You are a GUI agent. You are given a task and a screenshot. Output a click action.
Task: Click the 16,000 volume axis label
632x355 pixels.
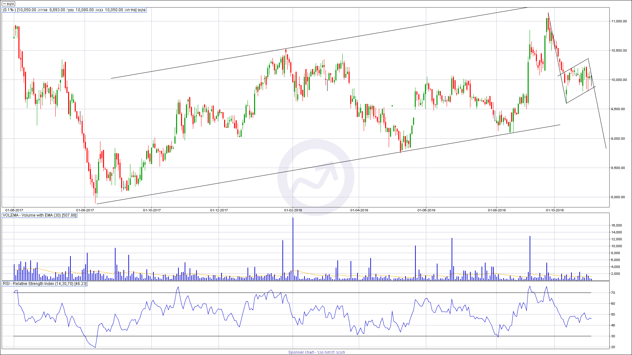617,225
